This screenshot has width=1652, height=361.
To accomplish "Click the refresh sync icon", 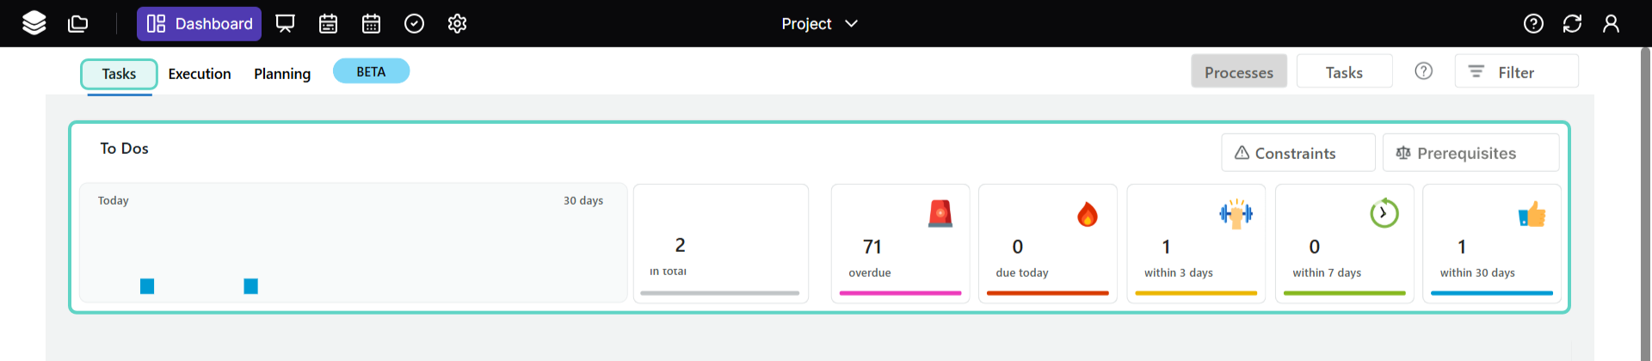I will tap(1572, 23).
